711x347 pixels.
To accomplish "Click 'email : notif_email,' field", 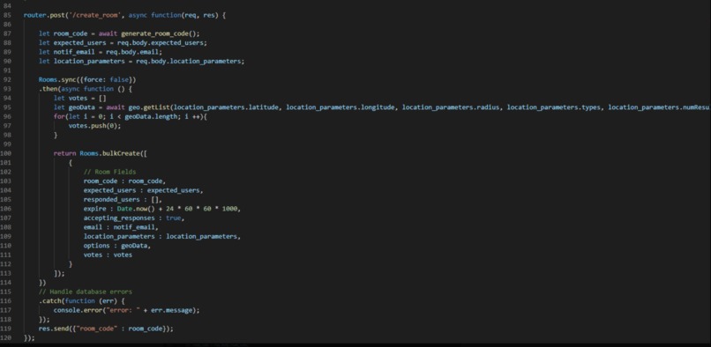I will click(121, 227).
